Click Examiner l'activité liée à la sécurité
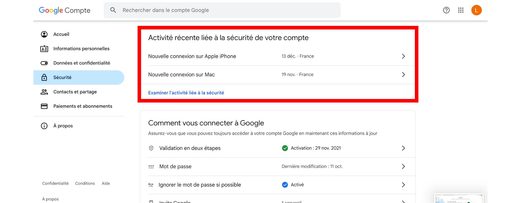 tap(186, 93)
